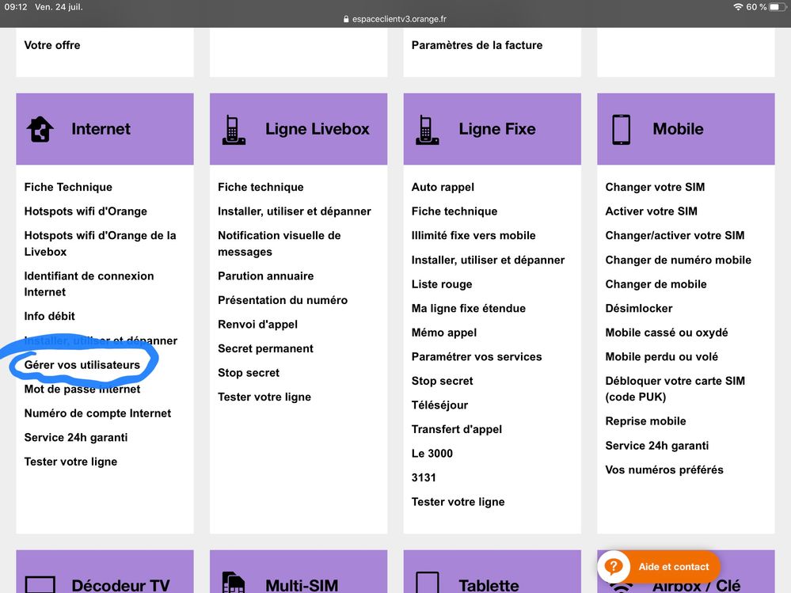Open the Internet section header
This screenshot has height=593, width=791.
pyautogui.click(x=105, y=129)
